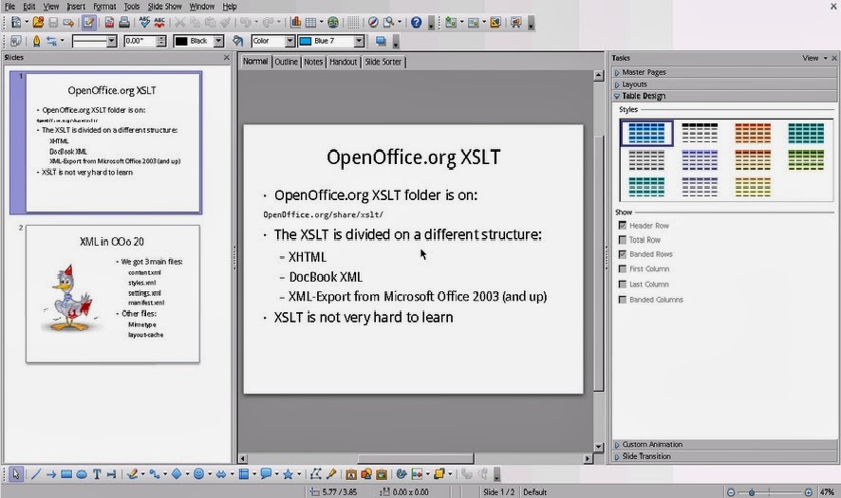
Task: Toggle the Display Grid icon
Action: (353, 23)
